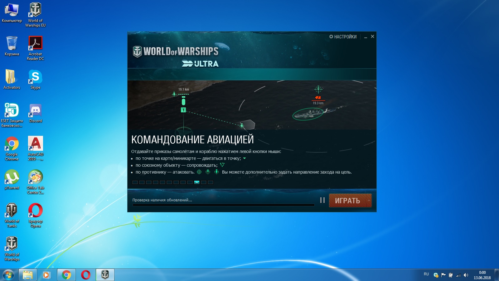Click the КОМАНДОВАНИЕ АВИАЦИЕЙ heading

pos(192,140)
